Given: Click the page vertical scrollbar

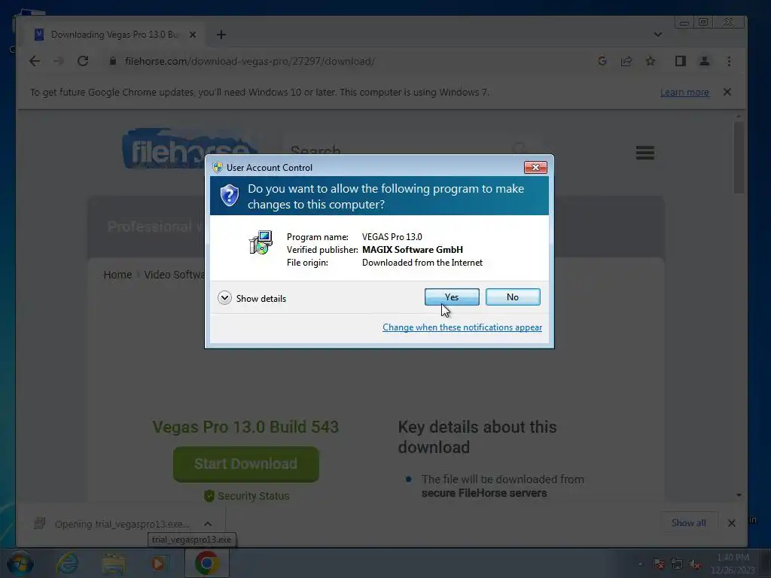Looking at the screenshot, I should (x=739, y=157).
